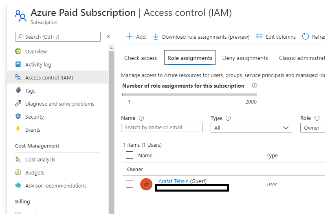
Task: Click the role assignments usage progress bar
Action: tap(189, 95)
